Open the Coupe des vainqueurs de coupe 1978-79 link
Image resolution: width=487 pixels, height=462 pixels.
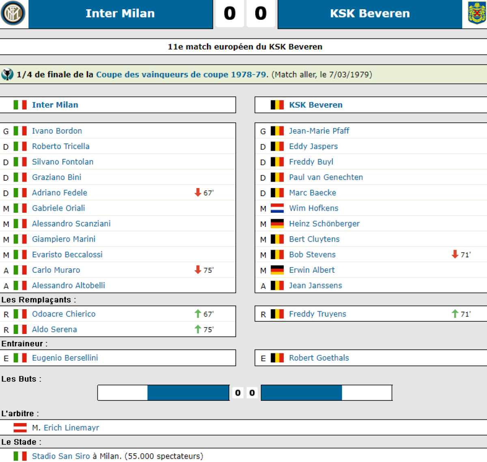pos(182,75)
